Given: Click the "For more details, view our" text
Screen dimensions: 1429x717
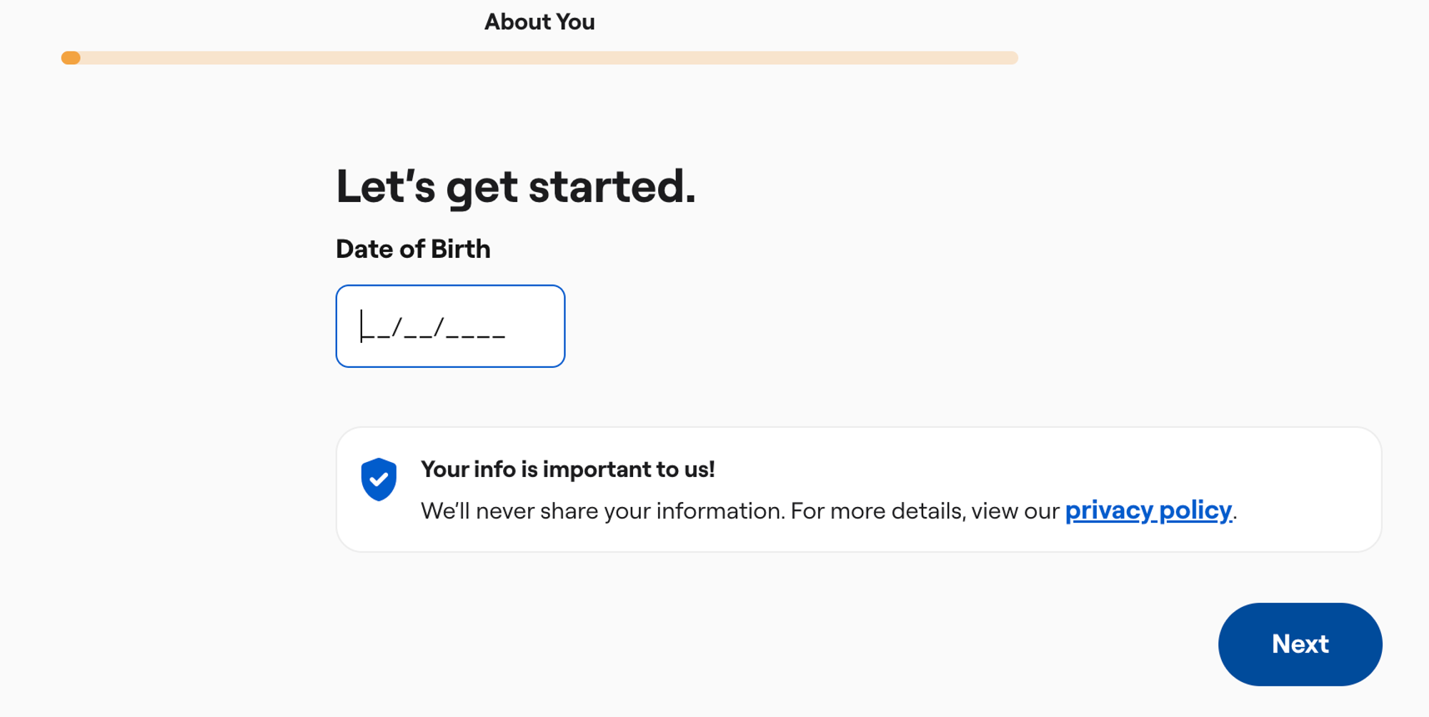Looking at the screenshot, I should [925, 511].
